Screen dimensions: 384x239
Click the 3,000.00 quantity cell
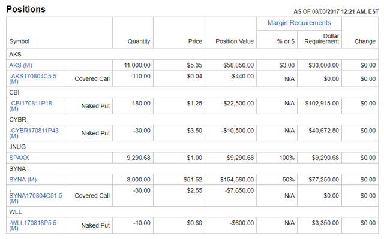(139, 180)
